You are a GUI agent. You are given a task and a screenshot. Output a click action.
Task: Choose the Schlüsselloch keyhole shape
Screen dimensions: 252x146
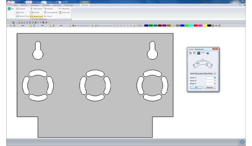pyautogui.click(x=37, y=9)
